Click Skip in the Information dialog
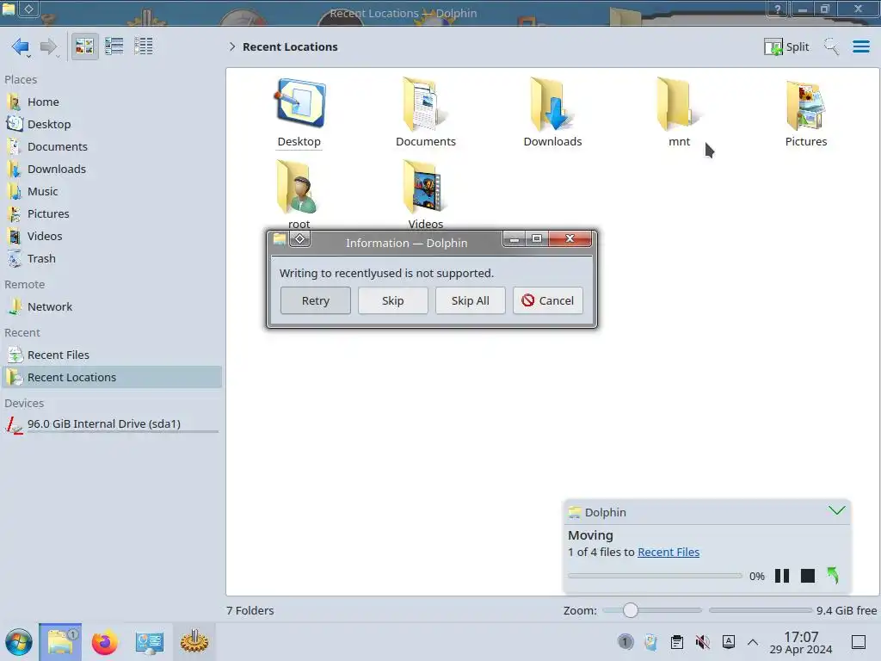Viewport: 881px width, 661px height. 392,300
